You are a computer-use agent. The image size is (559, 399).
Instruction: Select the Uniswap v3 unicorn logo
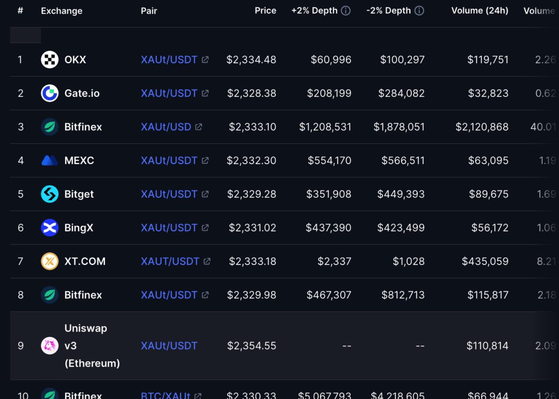(49, 346)
